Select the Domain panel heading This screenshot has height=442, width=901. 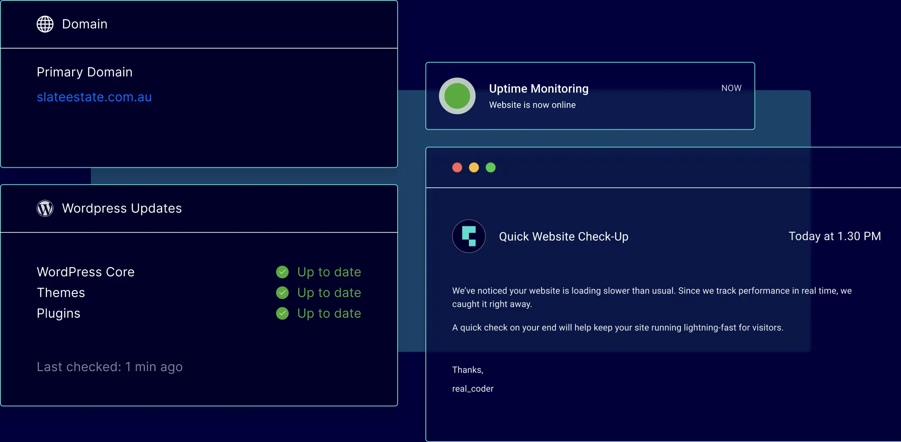pos(85,24)
